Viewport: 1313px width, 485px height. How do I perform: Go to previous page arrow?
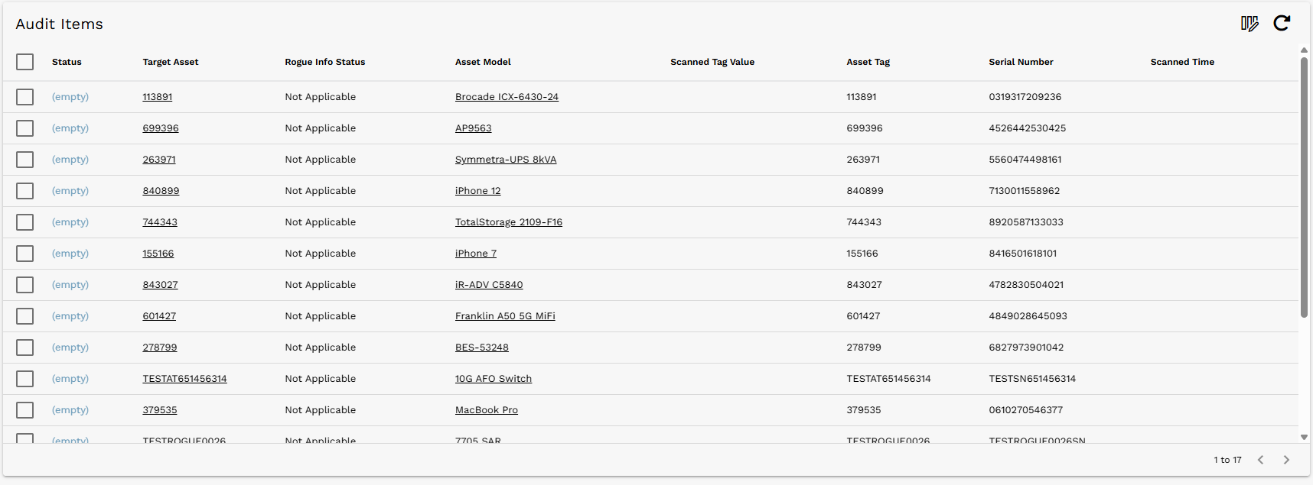1260,460
